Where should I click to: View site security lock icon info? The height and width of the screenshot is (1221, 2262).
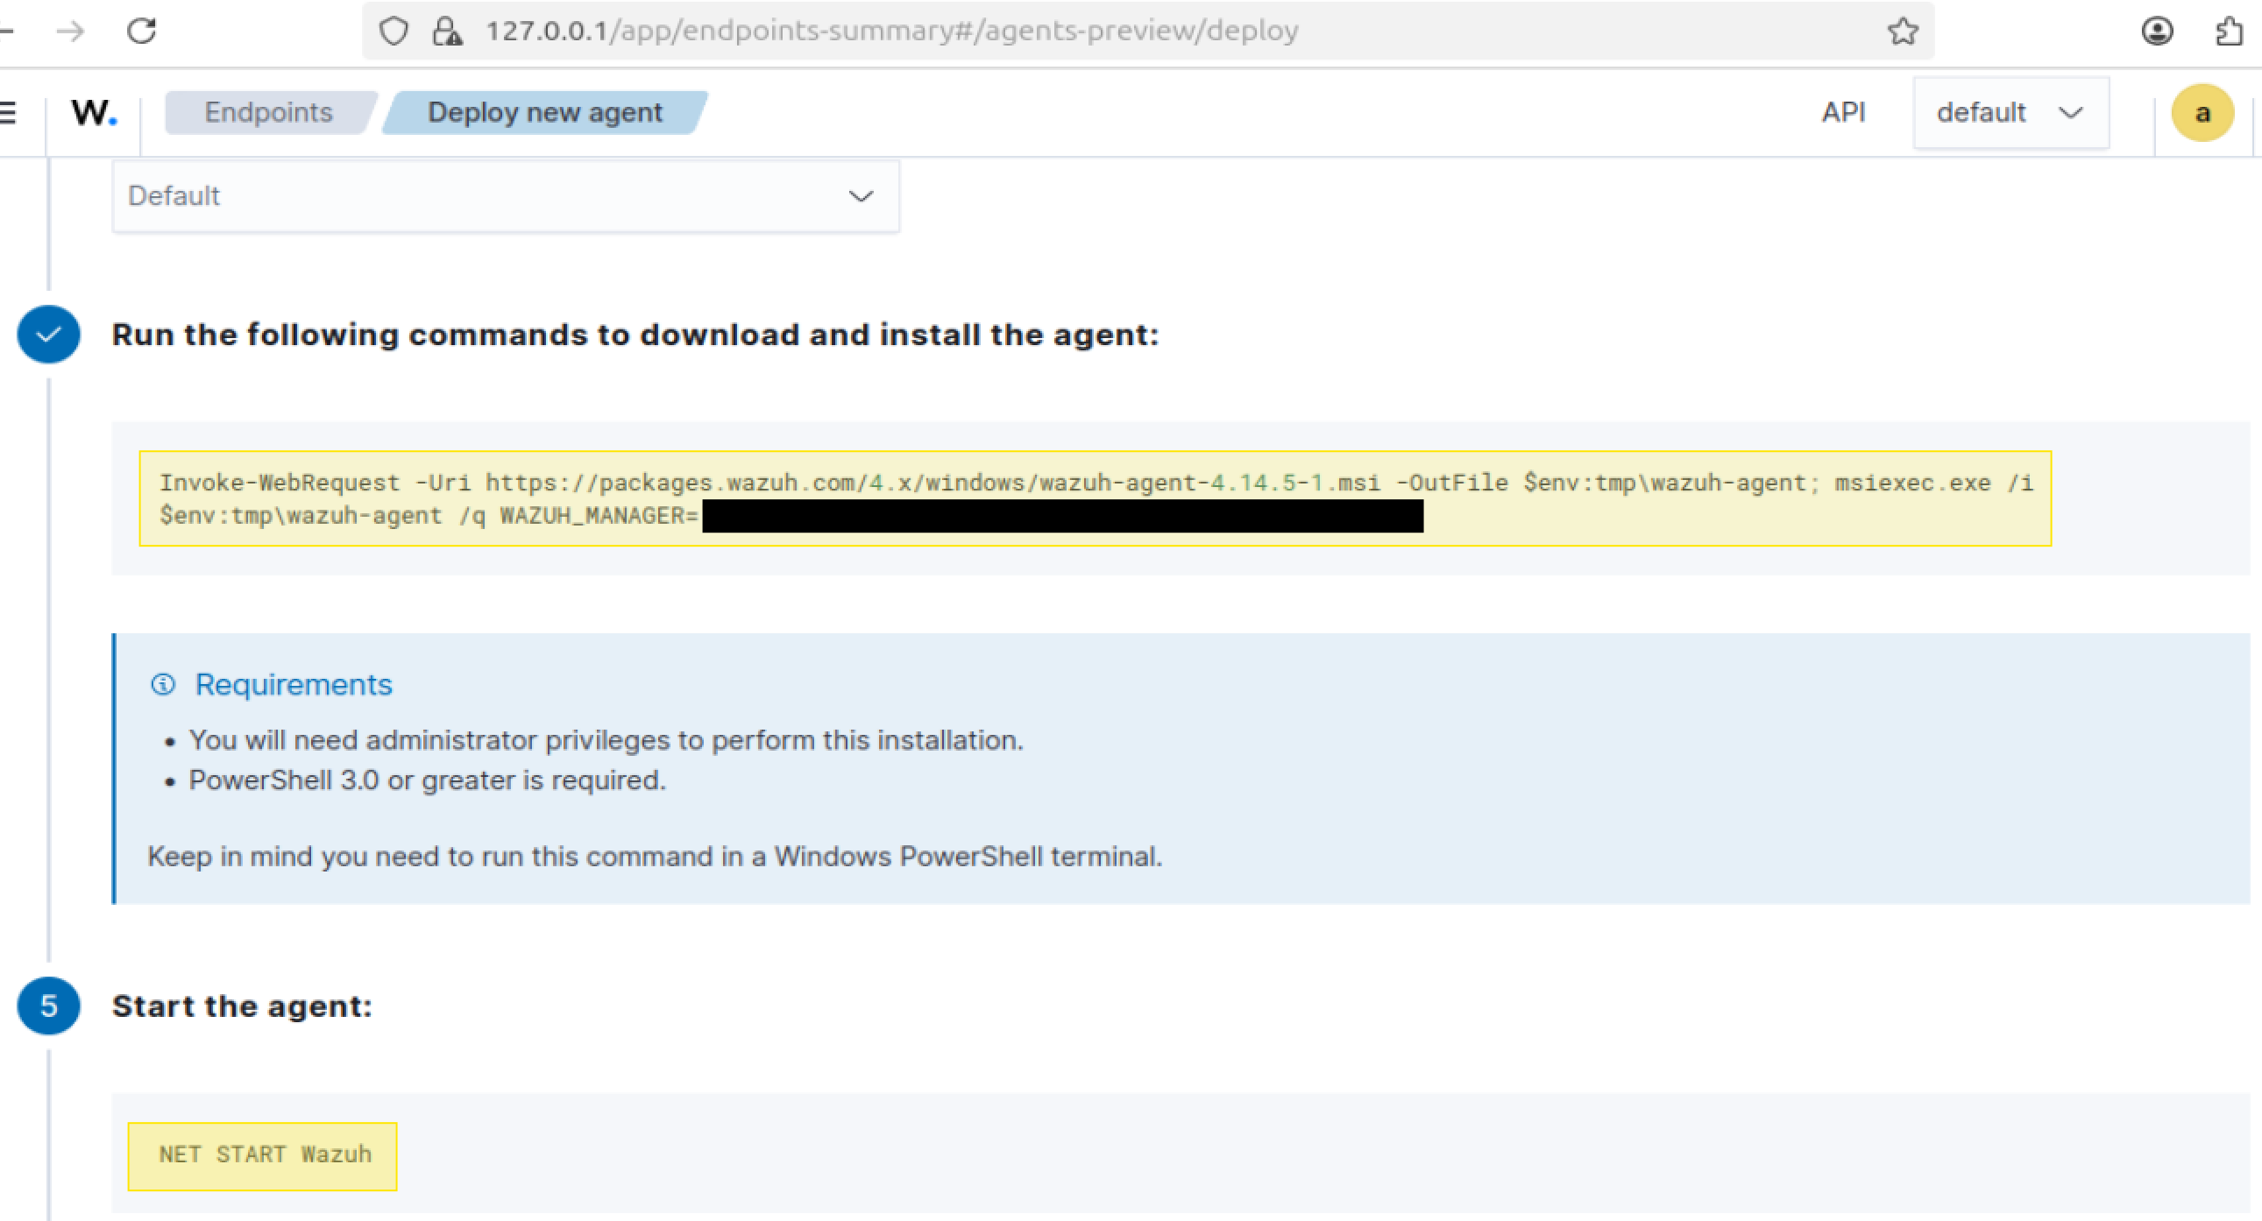tap(447, 31)
